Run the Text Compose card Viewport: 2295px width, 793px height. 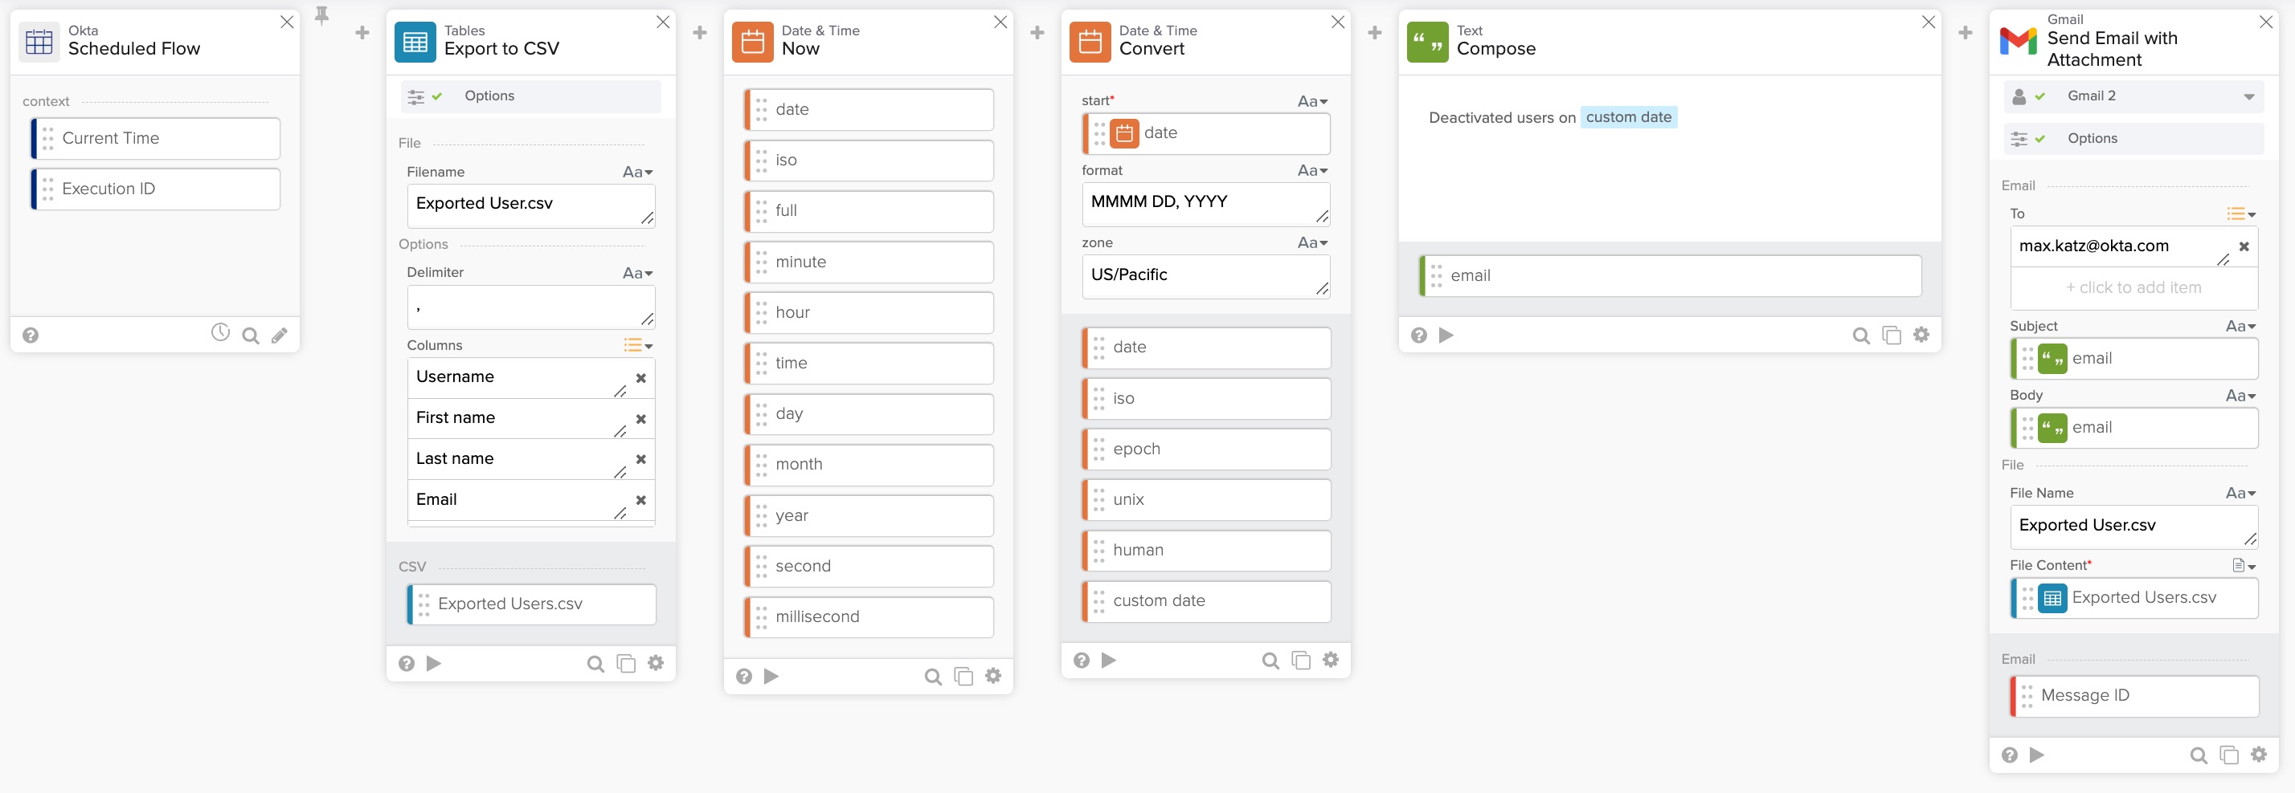click(1447, 335)
